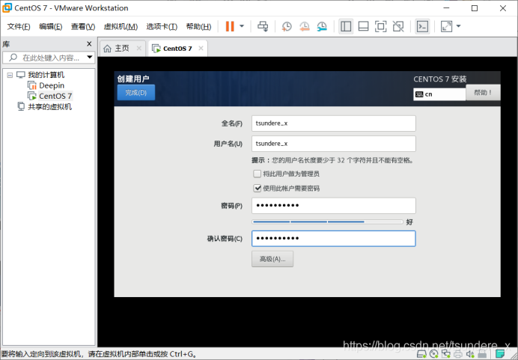
Task: Open the stretch display dropdown arrow
Action: [x=459, y=26]
